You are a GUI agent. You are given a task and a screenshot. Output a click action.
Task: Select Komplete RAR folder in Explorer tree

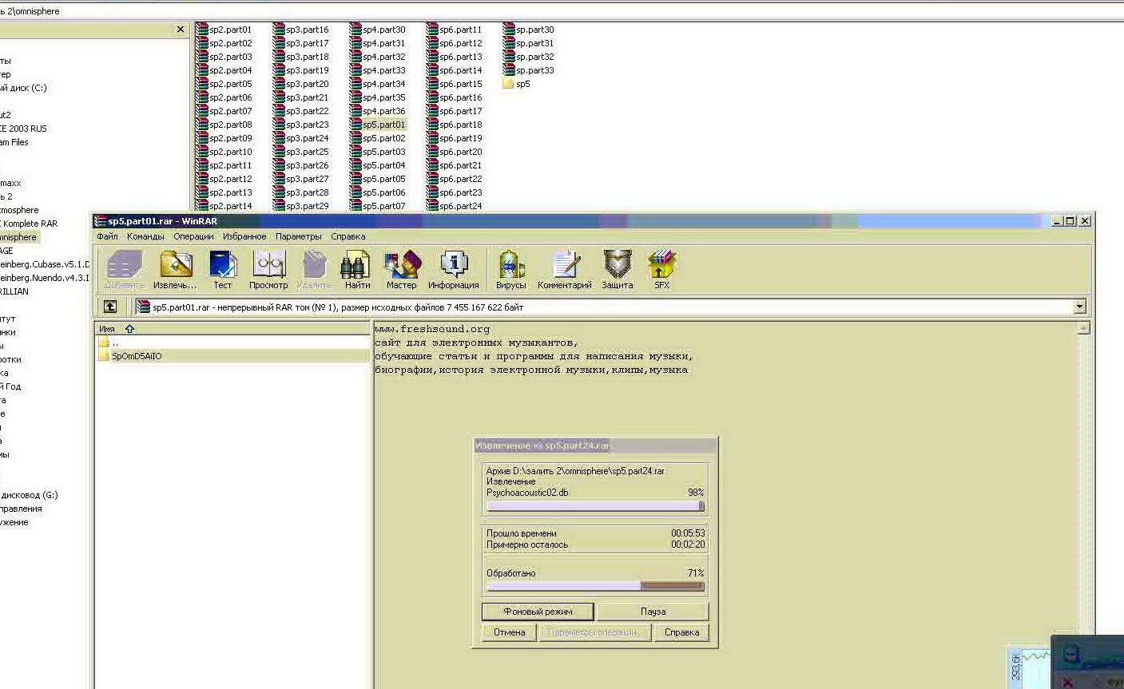click(30, 224)
